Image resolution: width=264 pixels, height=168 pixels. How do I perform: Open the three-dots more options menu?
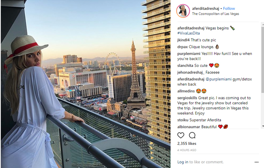(x=256, y=162)
